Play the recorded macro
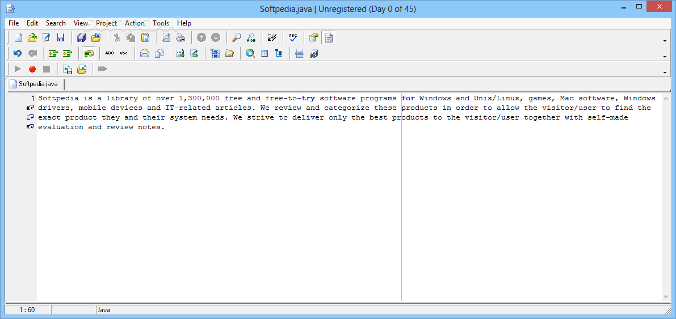Image resolution: width=676 pixels, height=319 pixels. (x=18, y=69)
